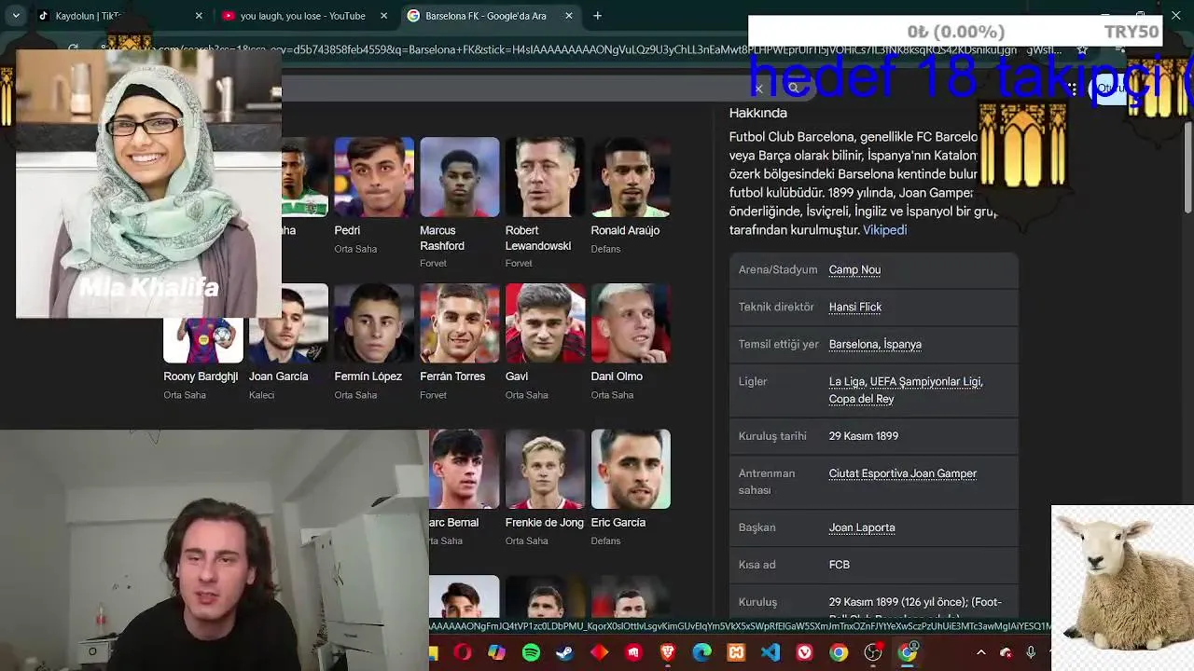
Task: Select Pedri player photo
Action: 374,177
